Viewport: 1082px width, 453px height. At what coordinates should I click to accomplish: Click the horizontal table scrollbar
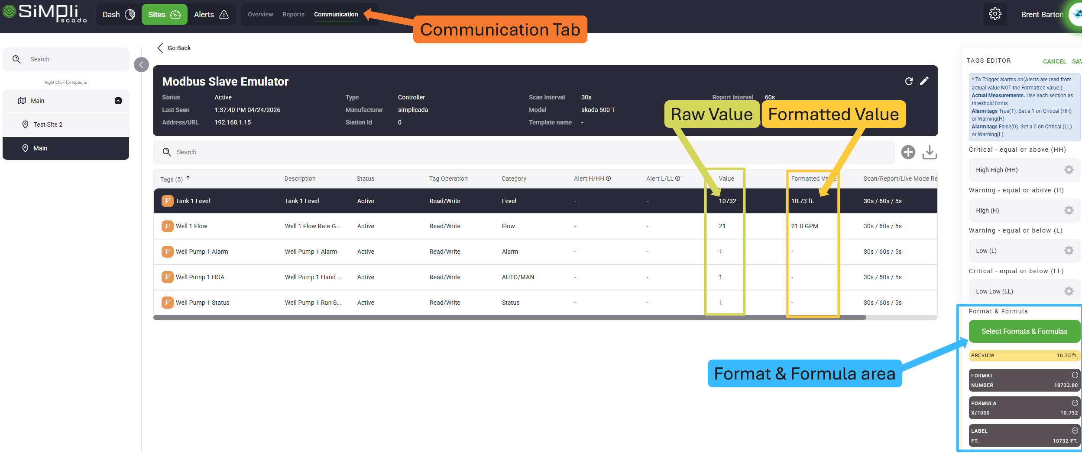[x=509, y=318]
